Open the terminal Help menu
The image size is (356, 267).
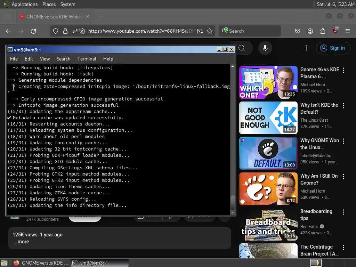(x=108, y=59)
